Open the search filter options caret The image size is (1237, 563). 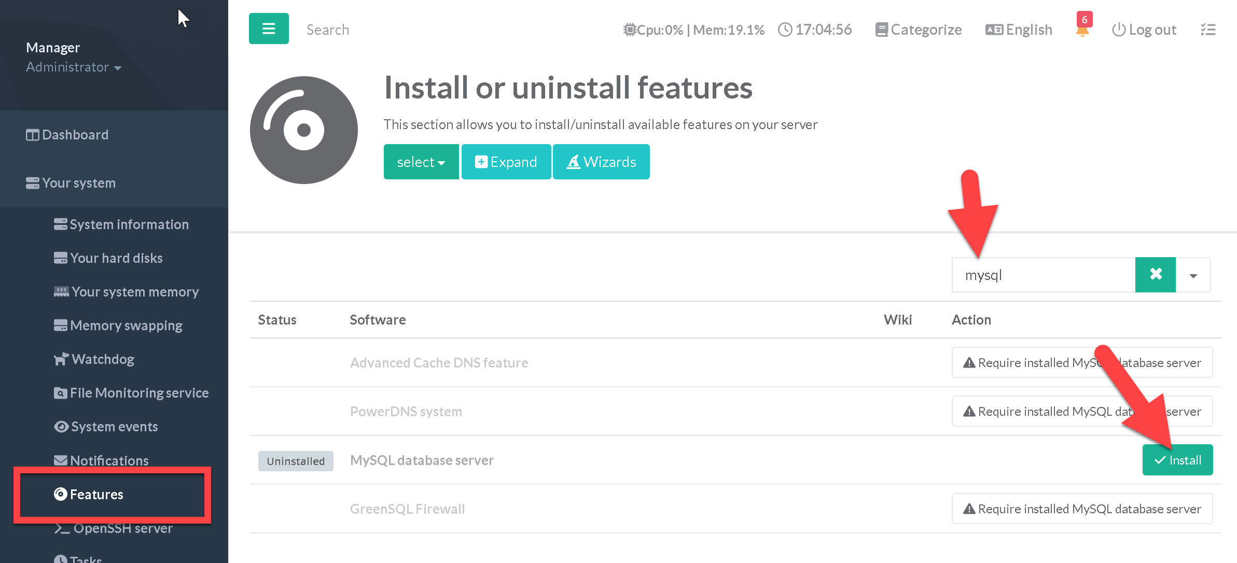tap(1193, 275)
